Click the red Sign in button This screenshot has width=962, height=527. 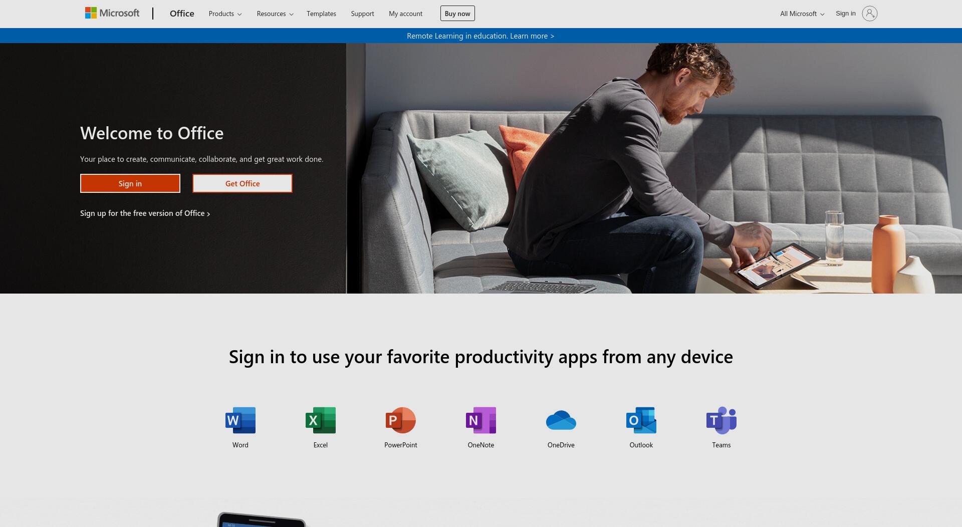[x=130, y=183]
